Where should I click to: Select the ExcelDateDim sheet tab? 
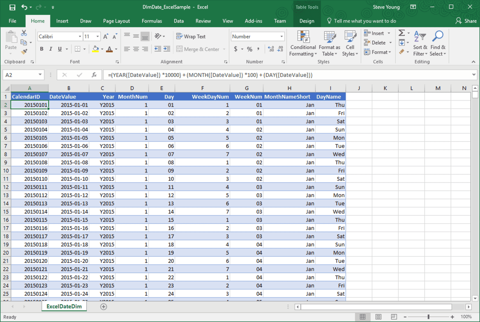pyautogui.click(x=64, y=306)
